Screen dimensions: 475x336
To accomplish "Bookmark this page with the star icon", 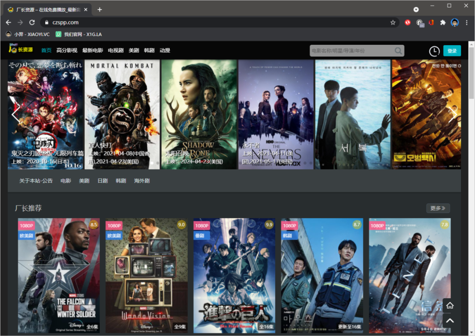I will point(393,22).
